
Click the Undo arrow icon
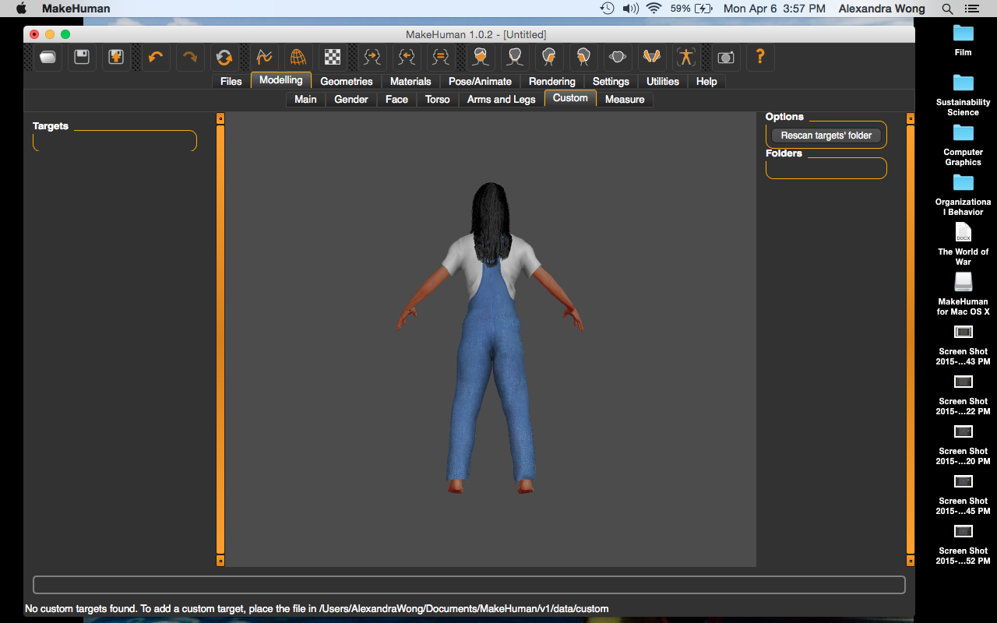coord(156,57)
